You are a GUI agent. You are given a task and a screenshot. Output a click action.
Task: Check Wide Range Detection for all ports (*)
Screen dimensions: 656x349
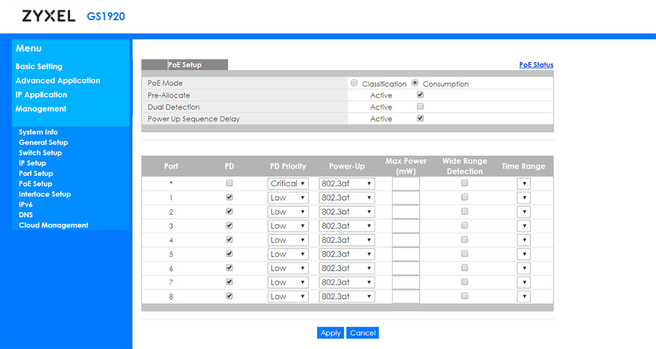click(464, 183)
